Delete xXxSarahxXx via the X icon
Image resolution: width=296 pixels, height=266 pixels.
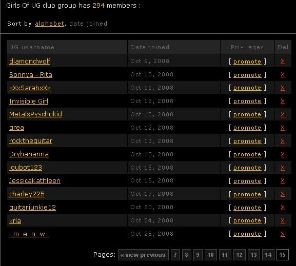click(283, 88)
